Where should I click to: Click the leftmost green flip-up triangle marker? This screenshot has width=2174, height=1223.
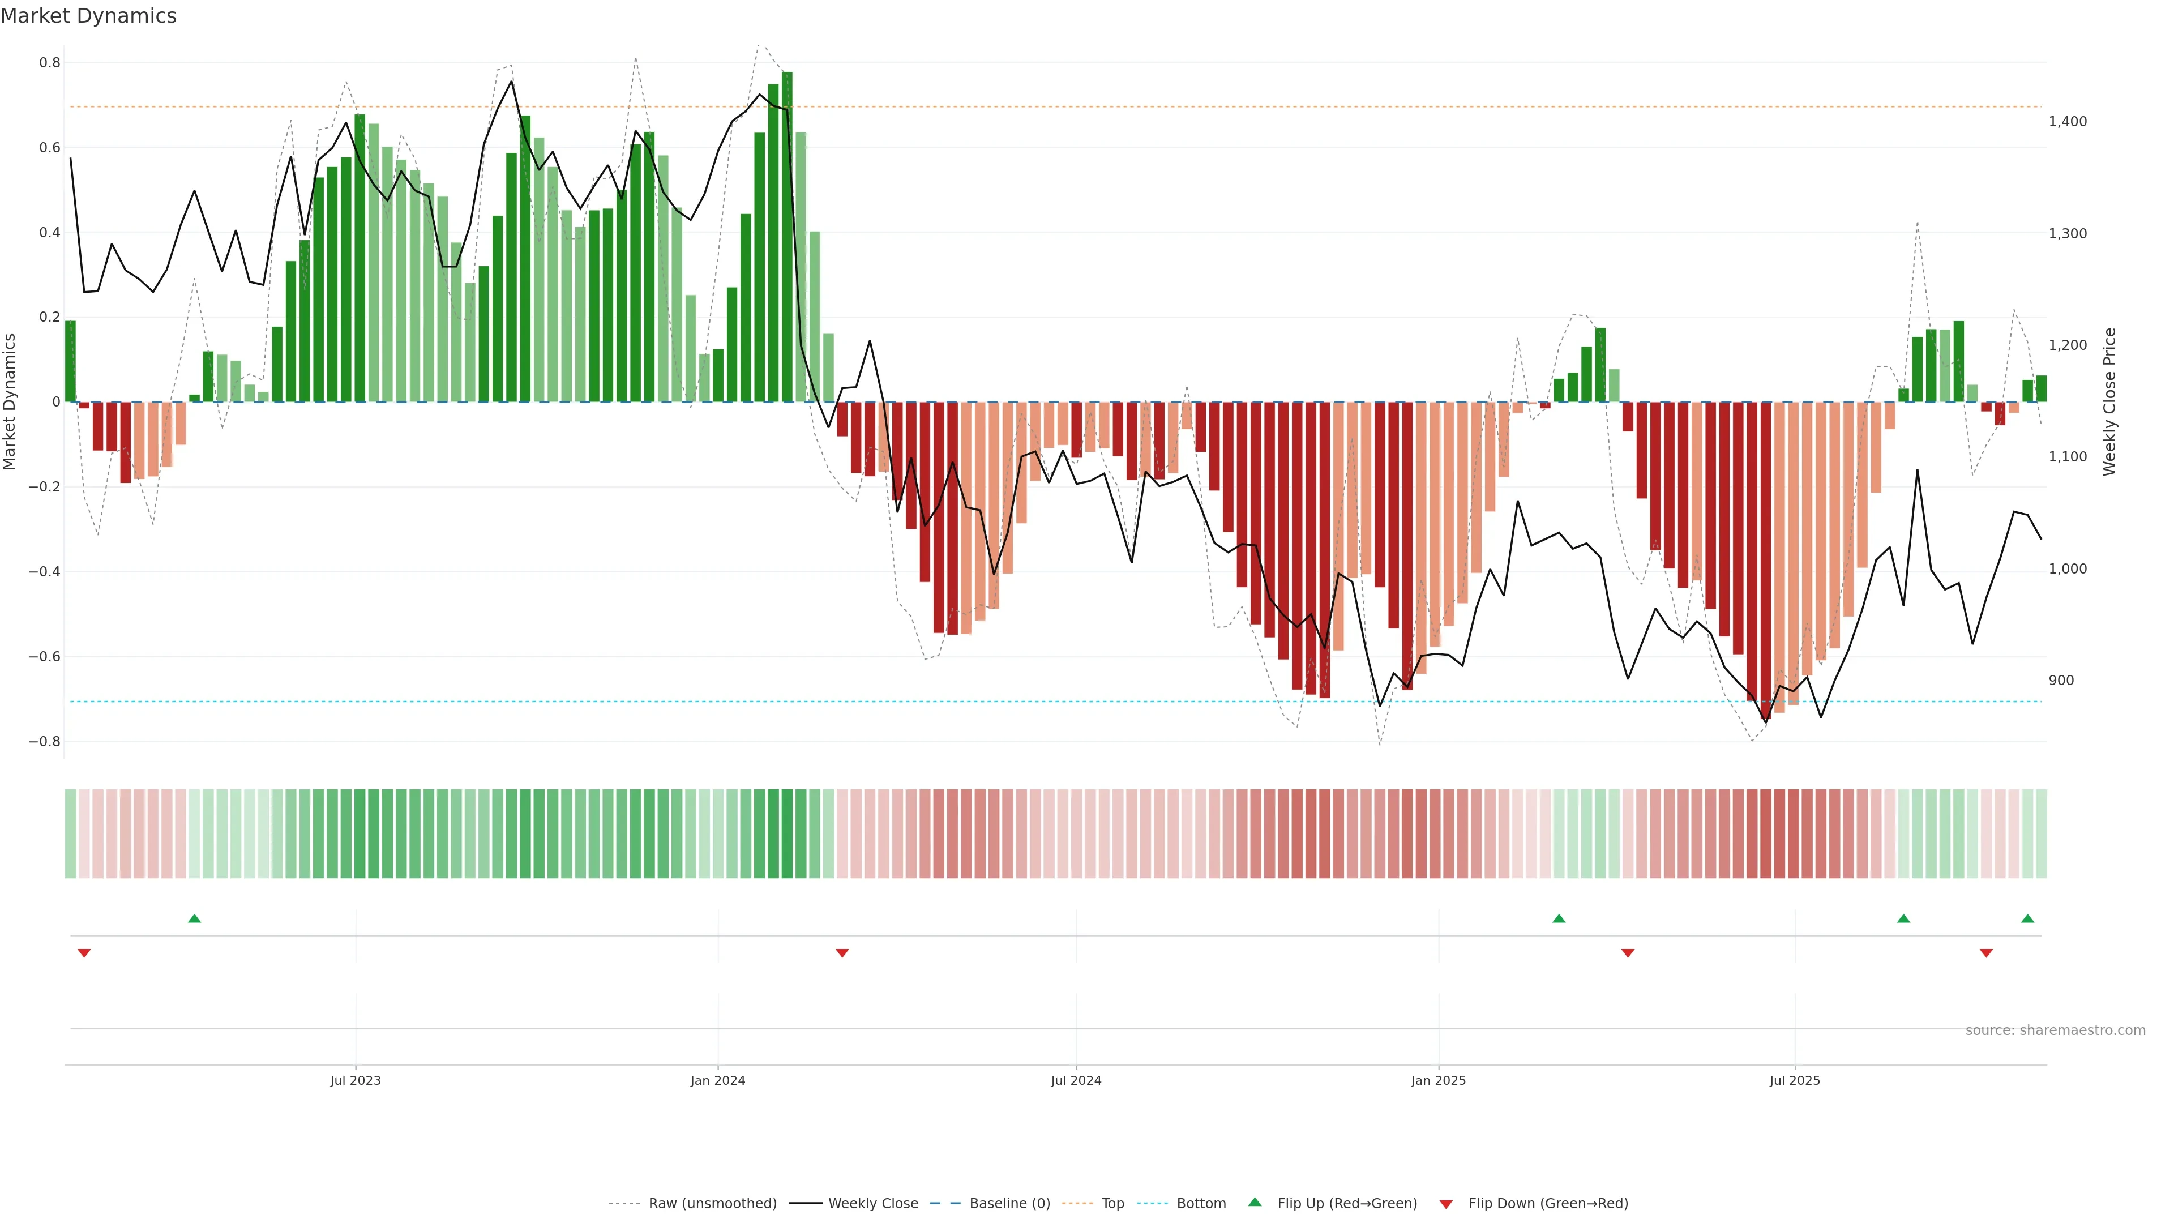click(194, 918)
